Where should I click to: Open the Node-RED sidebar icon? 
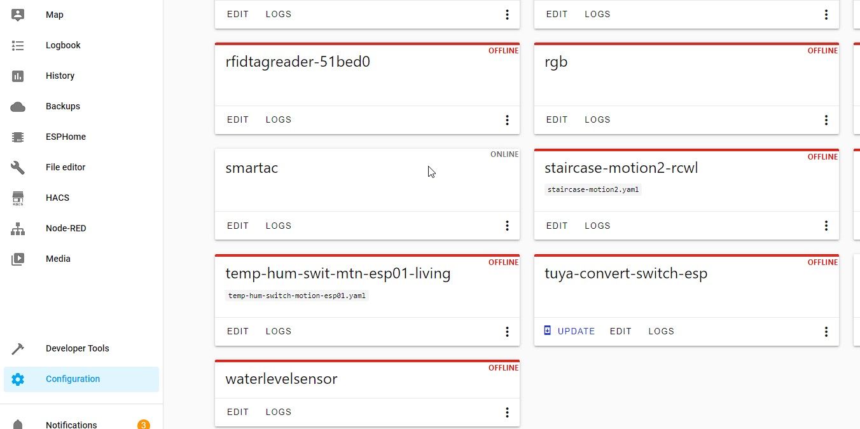18,228
